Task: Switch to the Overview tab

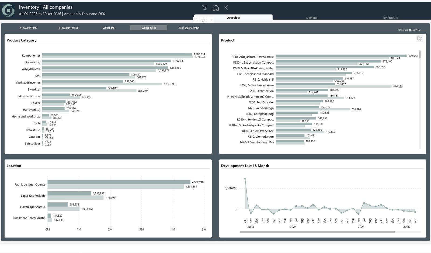Action: tap(233, 18)
